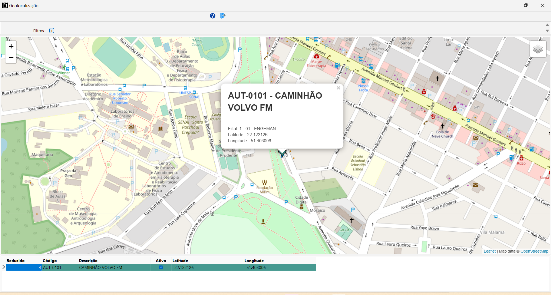This screenshot has height=295, width=551.
Task: Click the exit door icon in toolbar
Action: tap(223, 16)
